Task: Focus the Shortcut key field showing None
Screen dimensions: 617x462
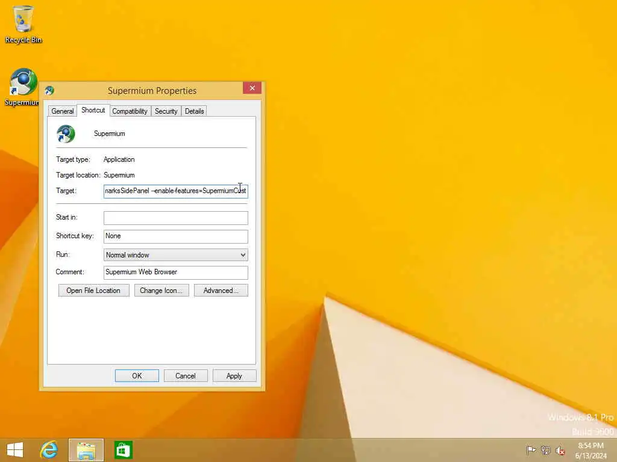Action: coord(175,236)
